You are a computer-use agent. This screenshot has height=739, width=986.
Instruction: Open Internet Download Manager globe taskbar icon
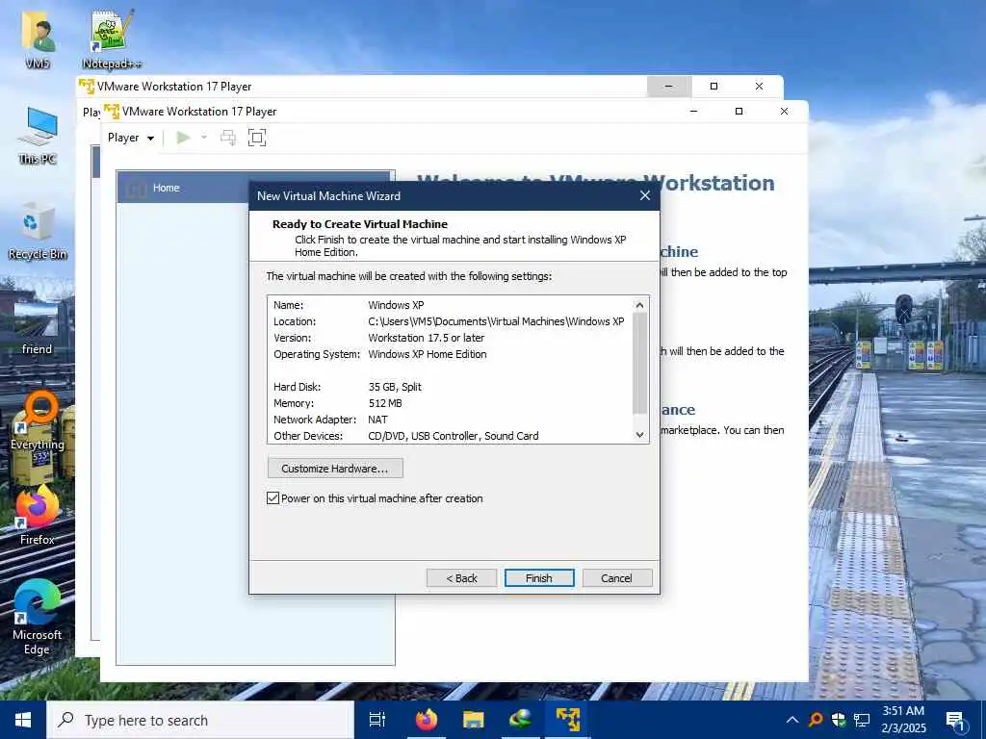pyautogui.click(x=521, y=720)
